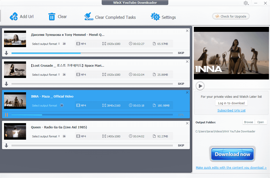Viewport: 270px width, 178px height.
Task: Click the file size icon beside 180.98MB
Action: (x=154, y=106)
